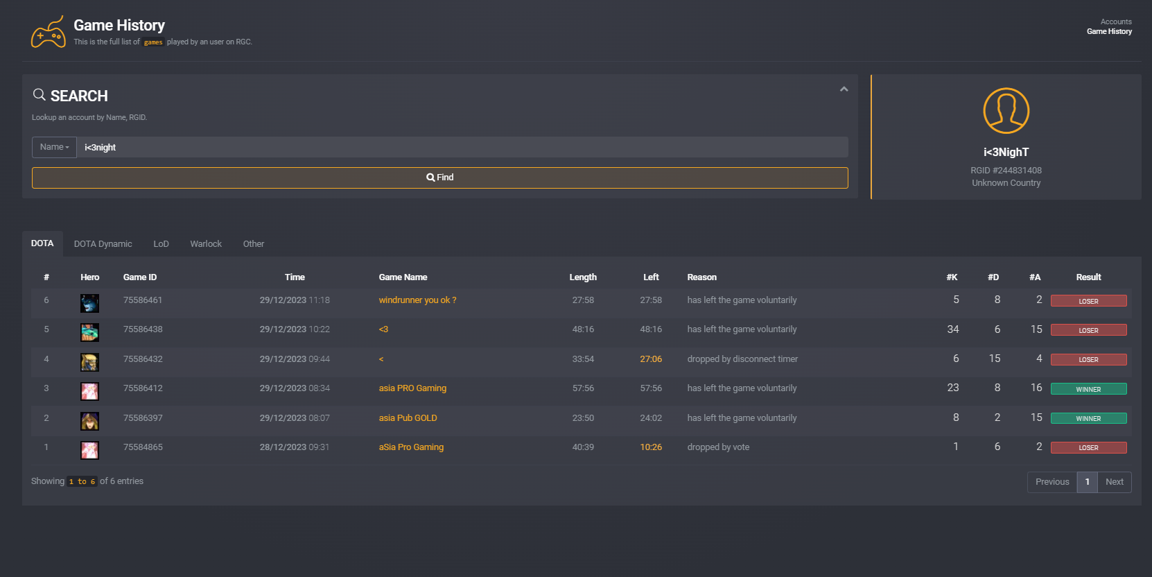Sort by the Time column header
The image size is (1152, 577).
[x=295, y=277]
